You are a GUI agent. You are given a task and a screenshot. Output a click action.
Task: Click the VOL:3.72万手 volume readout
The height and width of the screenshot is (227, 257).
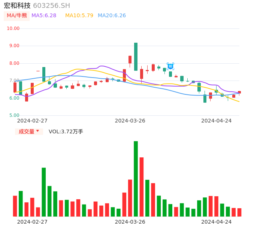66,131
